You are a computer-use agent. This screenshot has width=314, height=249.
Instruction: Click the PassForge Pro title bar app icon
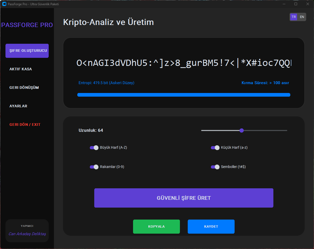pyautogui.click(x=4, y=4)
